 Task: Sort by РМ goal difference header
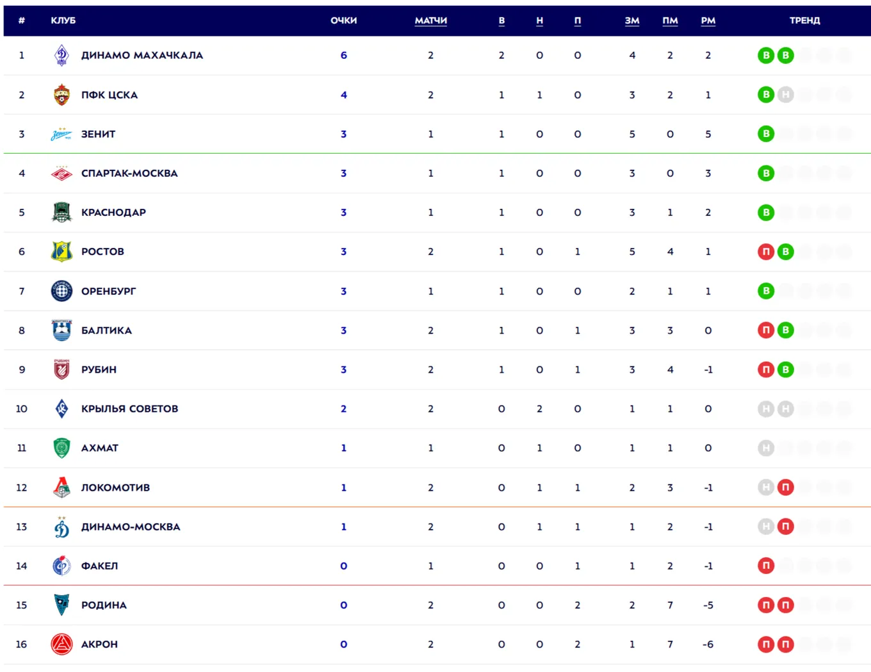click(x=708, y=20)
